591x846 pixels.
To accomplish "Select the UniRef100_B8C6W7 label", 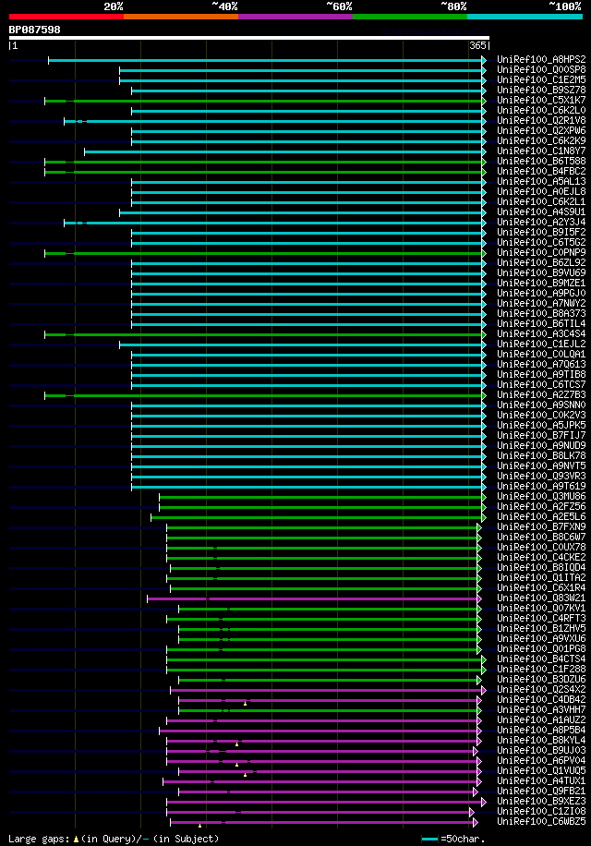I will [x=541, y=537].
